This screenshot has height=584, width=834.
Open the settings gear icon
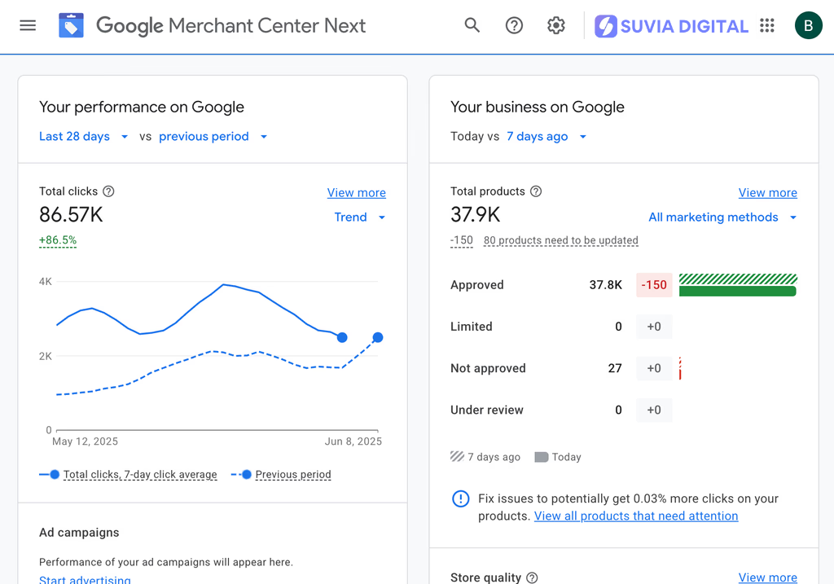[x=556, y=25]
